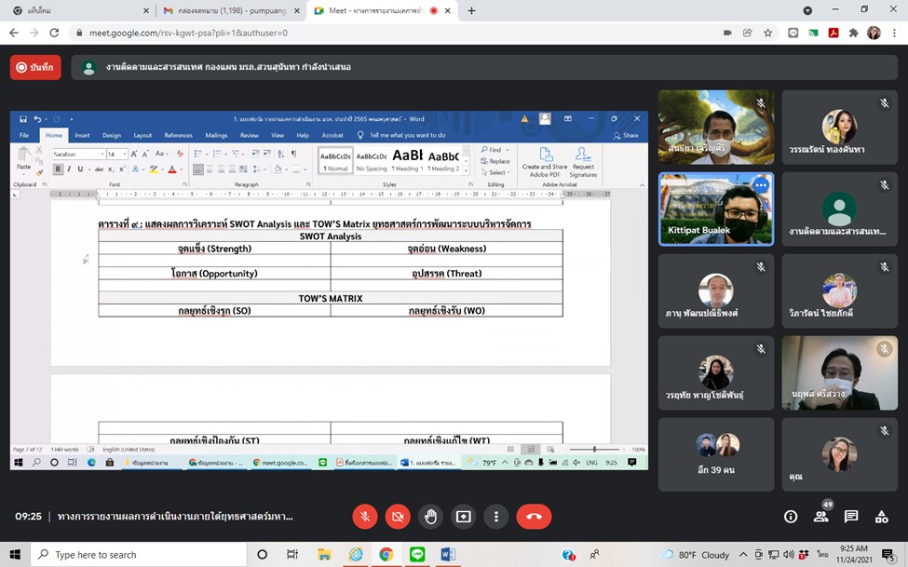The width and height of the screenshot is (908, 567).
Task: Bookmark this page with the star icon
Action: pyautogui.click(x=768, y=33)
